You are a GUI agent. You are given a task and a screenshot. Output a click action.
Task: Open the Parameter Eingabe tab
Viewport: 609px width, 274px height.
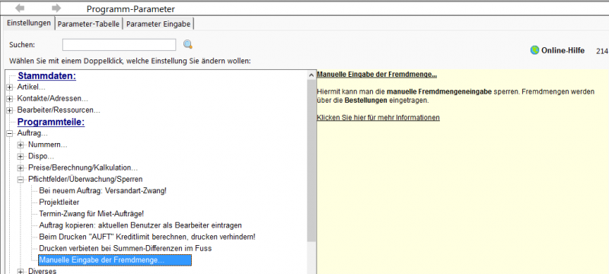pos(158,24)
